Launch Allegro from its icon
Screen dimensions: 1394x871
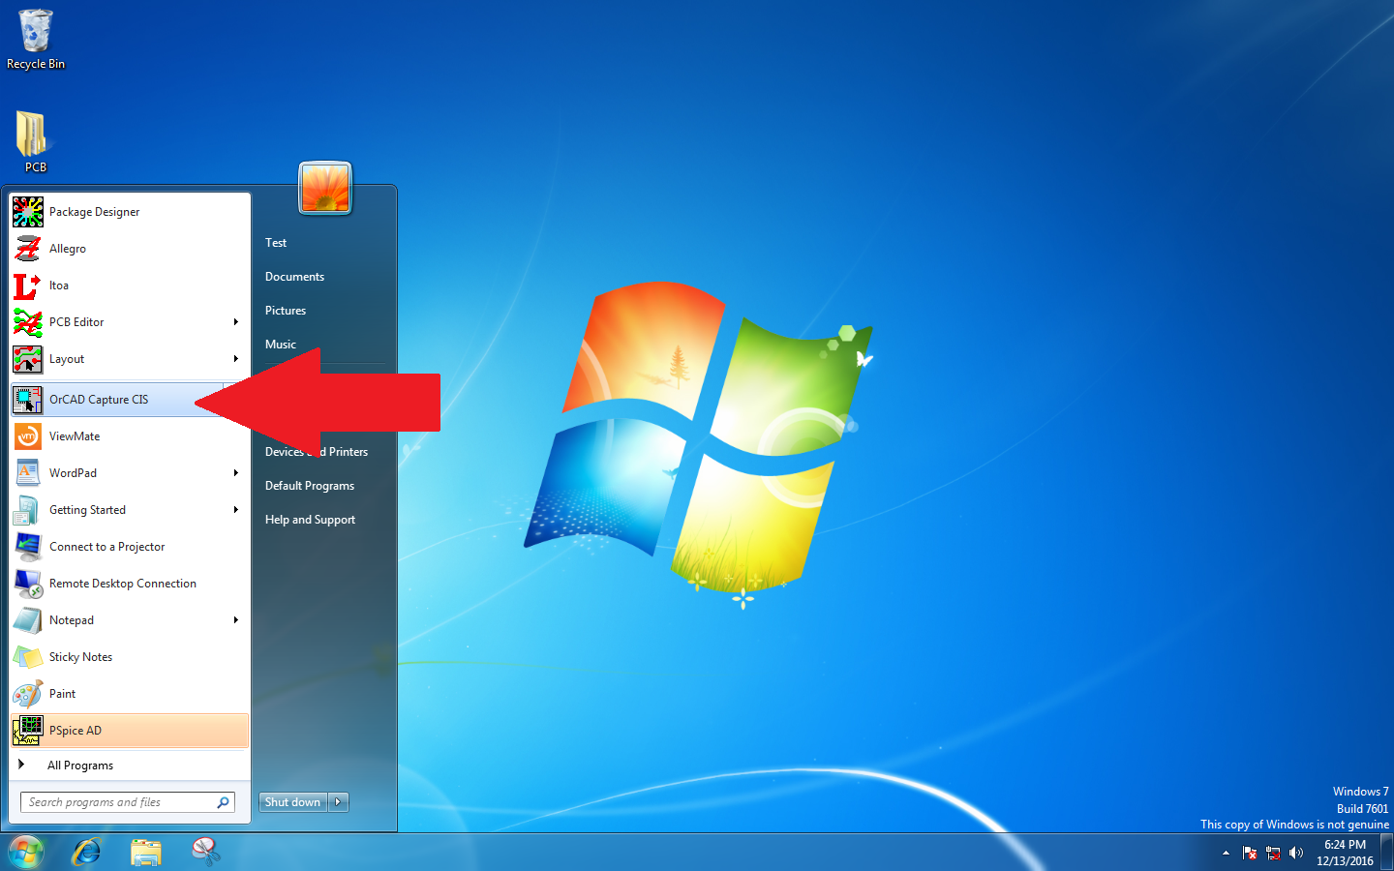(28, 249)
